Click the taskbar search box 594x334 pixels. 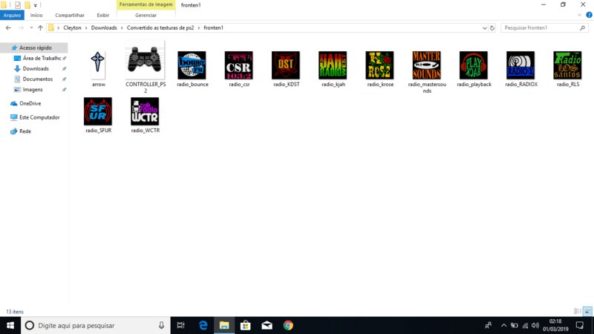[96, 325]
